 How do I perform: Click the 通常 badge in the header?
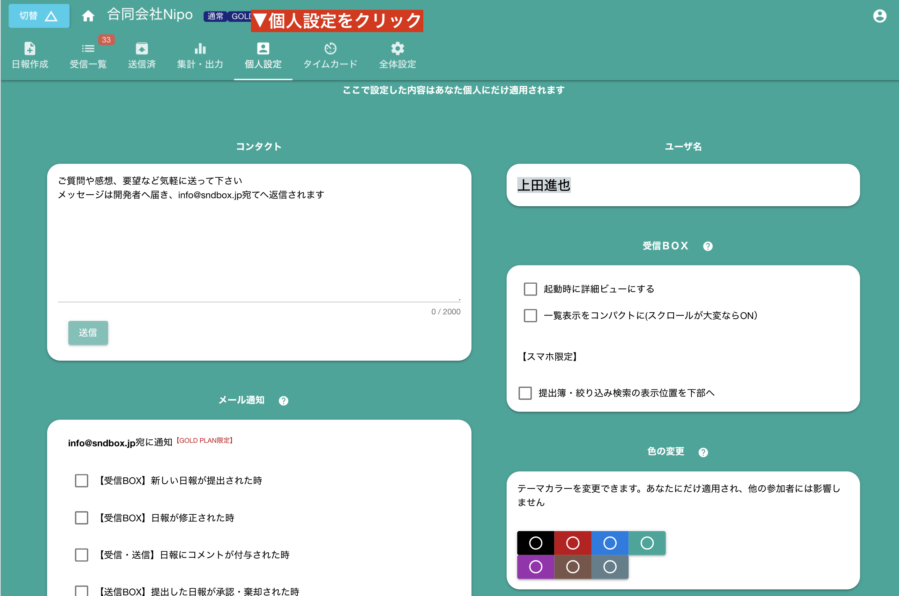click(215, 16)
